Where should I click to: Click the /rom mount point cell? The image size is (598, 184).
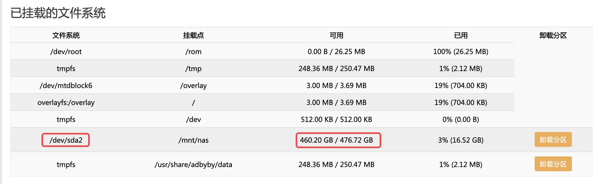(x=193, y=51)
